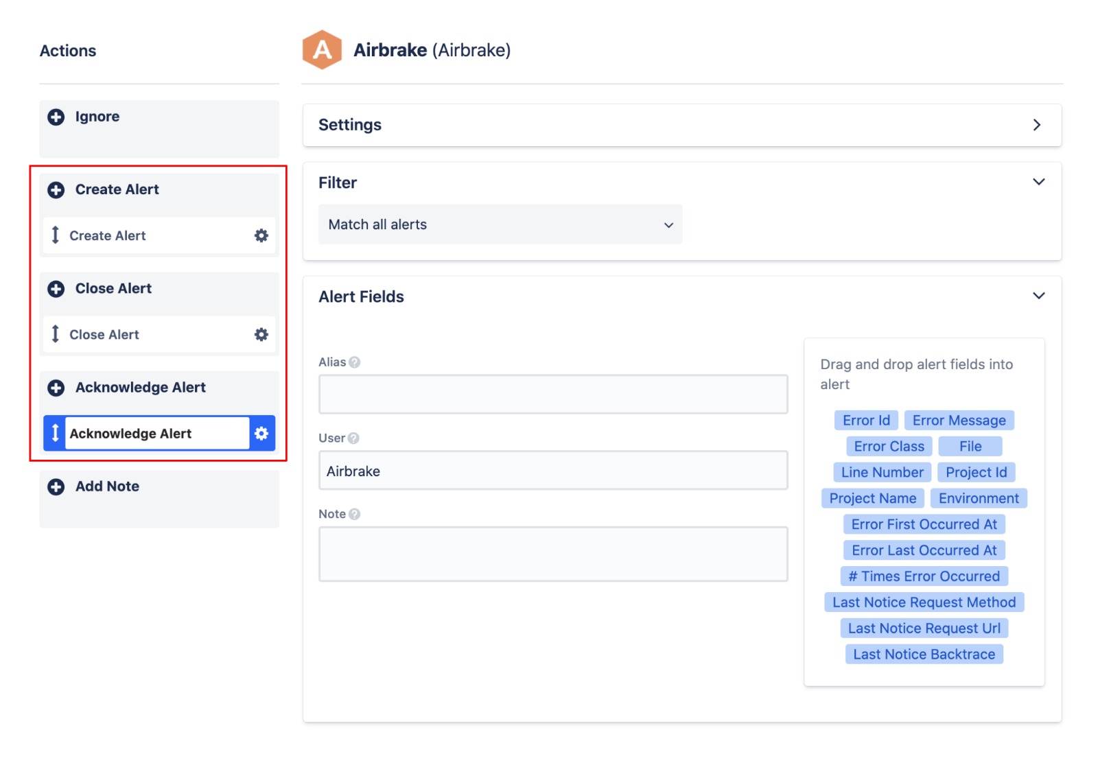Click the reorder arrows on Create Alert rule

56,235
